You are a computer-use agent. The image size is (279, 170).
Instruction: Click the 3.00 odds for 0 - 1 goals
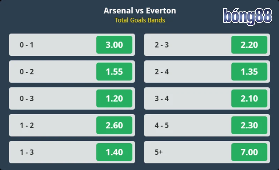pos(114,45)
